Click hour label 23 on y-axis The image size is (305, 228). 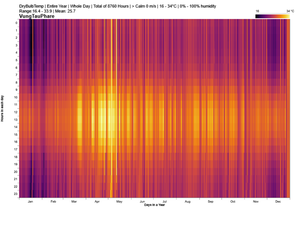pos(16,194)
